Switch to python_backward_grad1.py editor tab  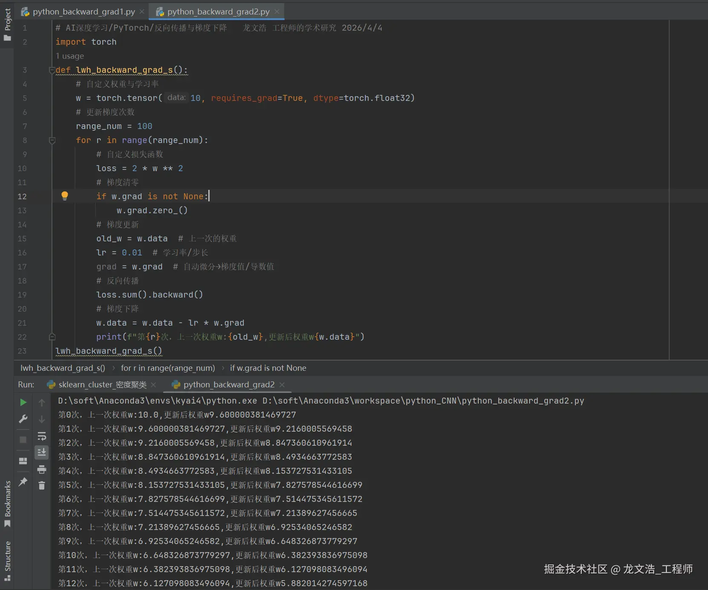(83, 12)
